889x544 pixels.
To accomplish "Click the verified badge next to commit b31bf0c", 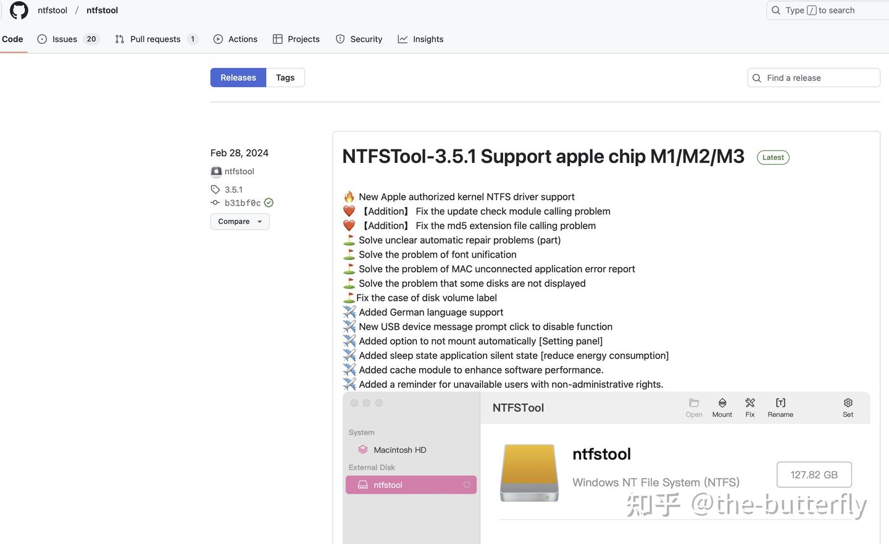I will tap(268, 203).
